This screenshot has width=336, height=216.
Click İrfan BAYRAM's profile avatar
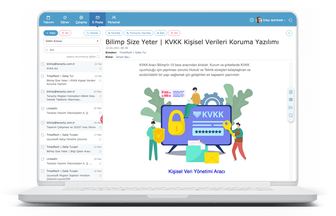tap(259, 20)
